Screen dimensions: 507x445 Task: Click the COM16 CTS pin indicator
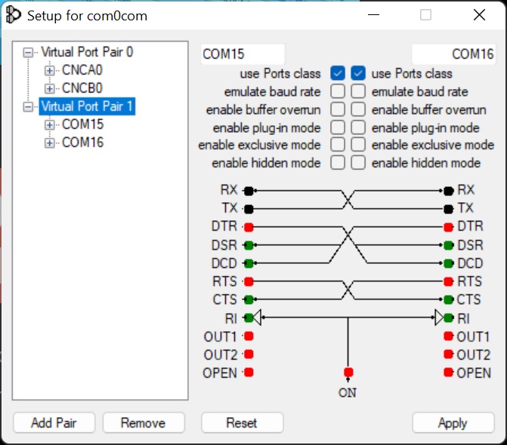pyautogui.click(x=449, y=299)
